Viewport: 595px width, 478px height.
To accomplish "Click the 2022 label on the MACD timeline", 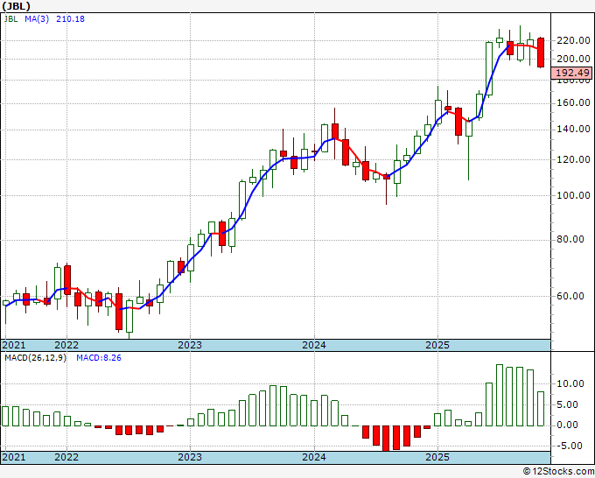I will [66, 457].
